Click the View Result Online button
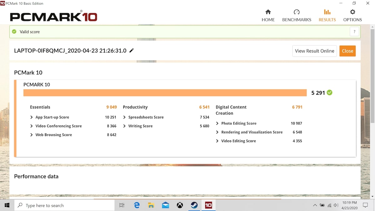 point(315,51)
